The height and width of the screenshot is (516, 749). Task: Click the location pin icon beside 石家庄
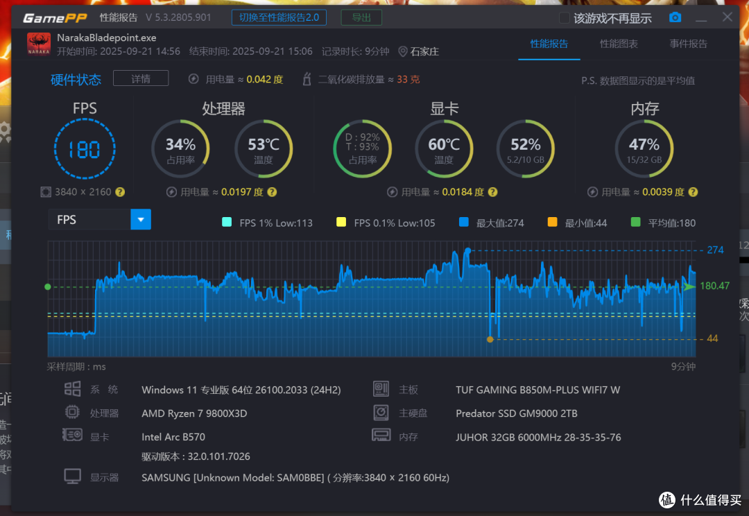pyautogui.click(x=403, y=51)
